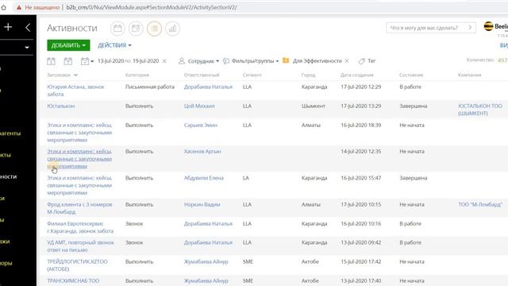Collapse the left panel with the arrow icon
The height and width of the screenshot is (286, 508).
pyautogui.click(x=28, y=28)
